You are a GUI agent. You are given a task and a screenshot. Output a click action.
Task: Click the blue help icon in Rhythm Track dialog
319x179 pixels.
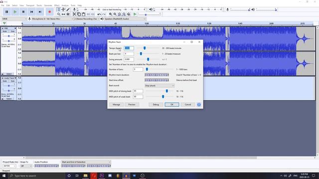pos(199,104)
